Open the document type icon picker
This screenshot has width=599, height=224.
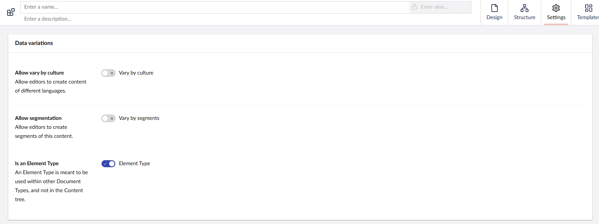[11, 12]
